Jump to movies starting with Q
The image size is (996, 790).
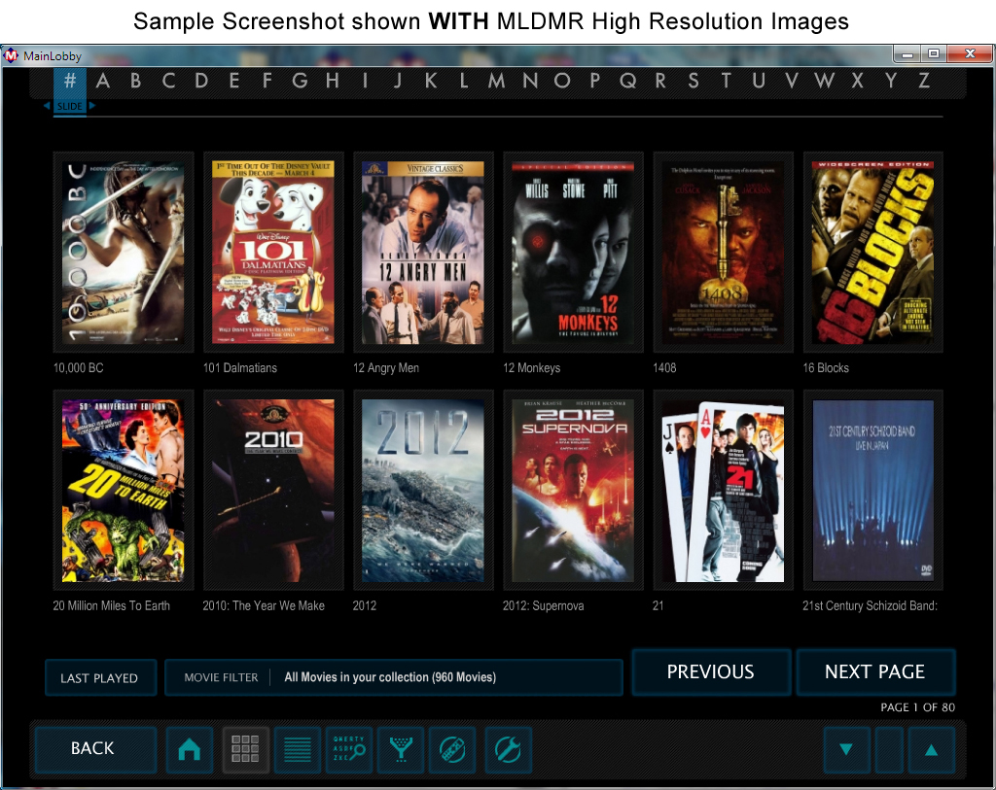[627, 82]
